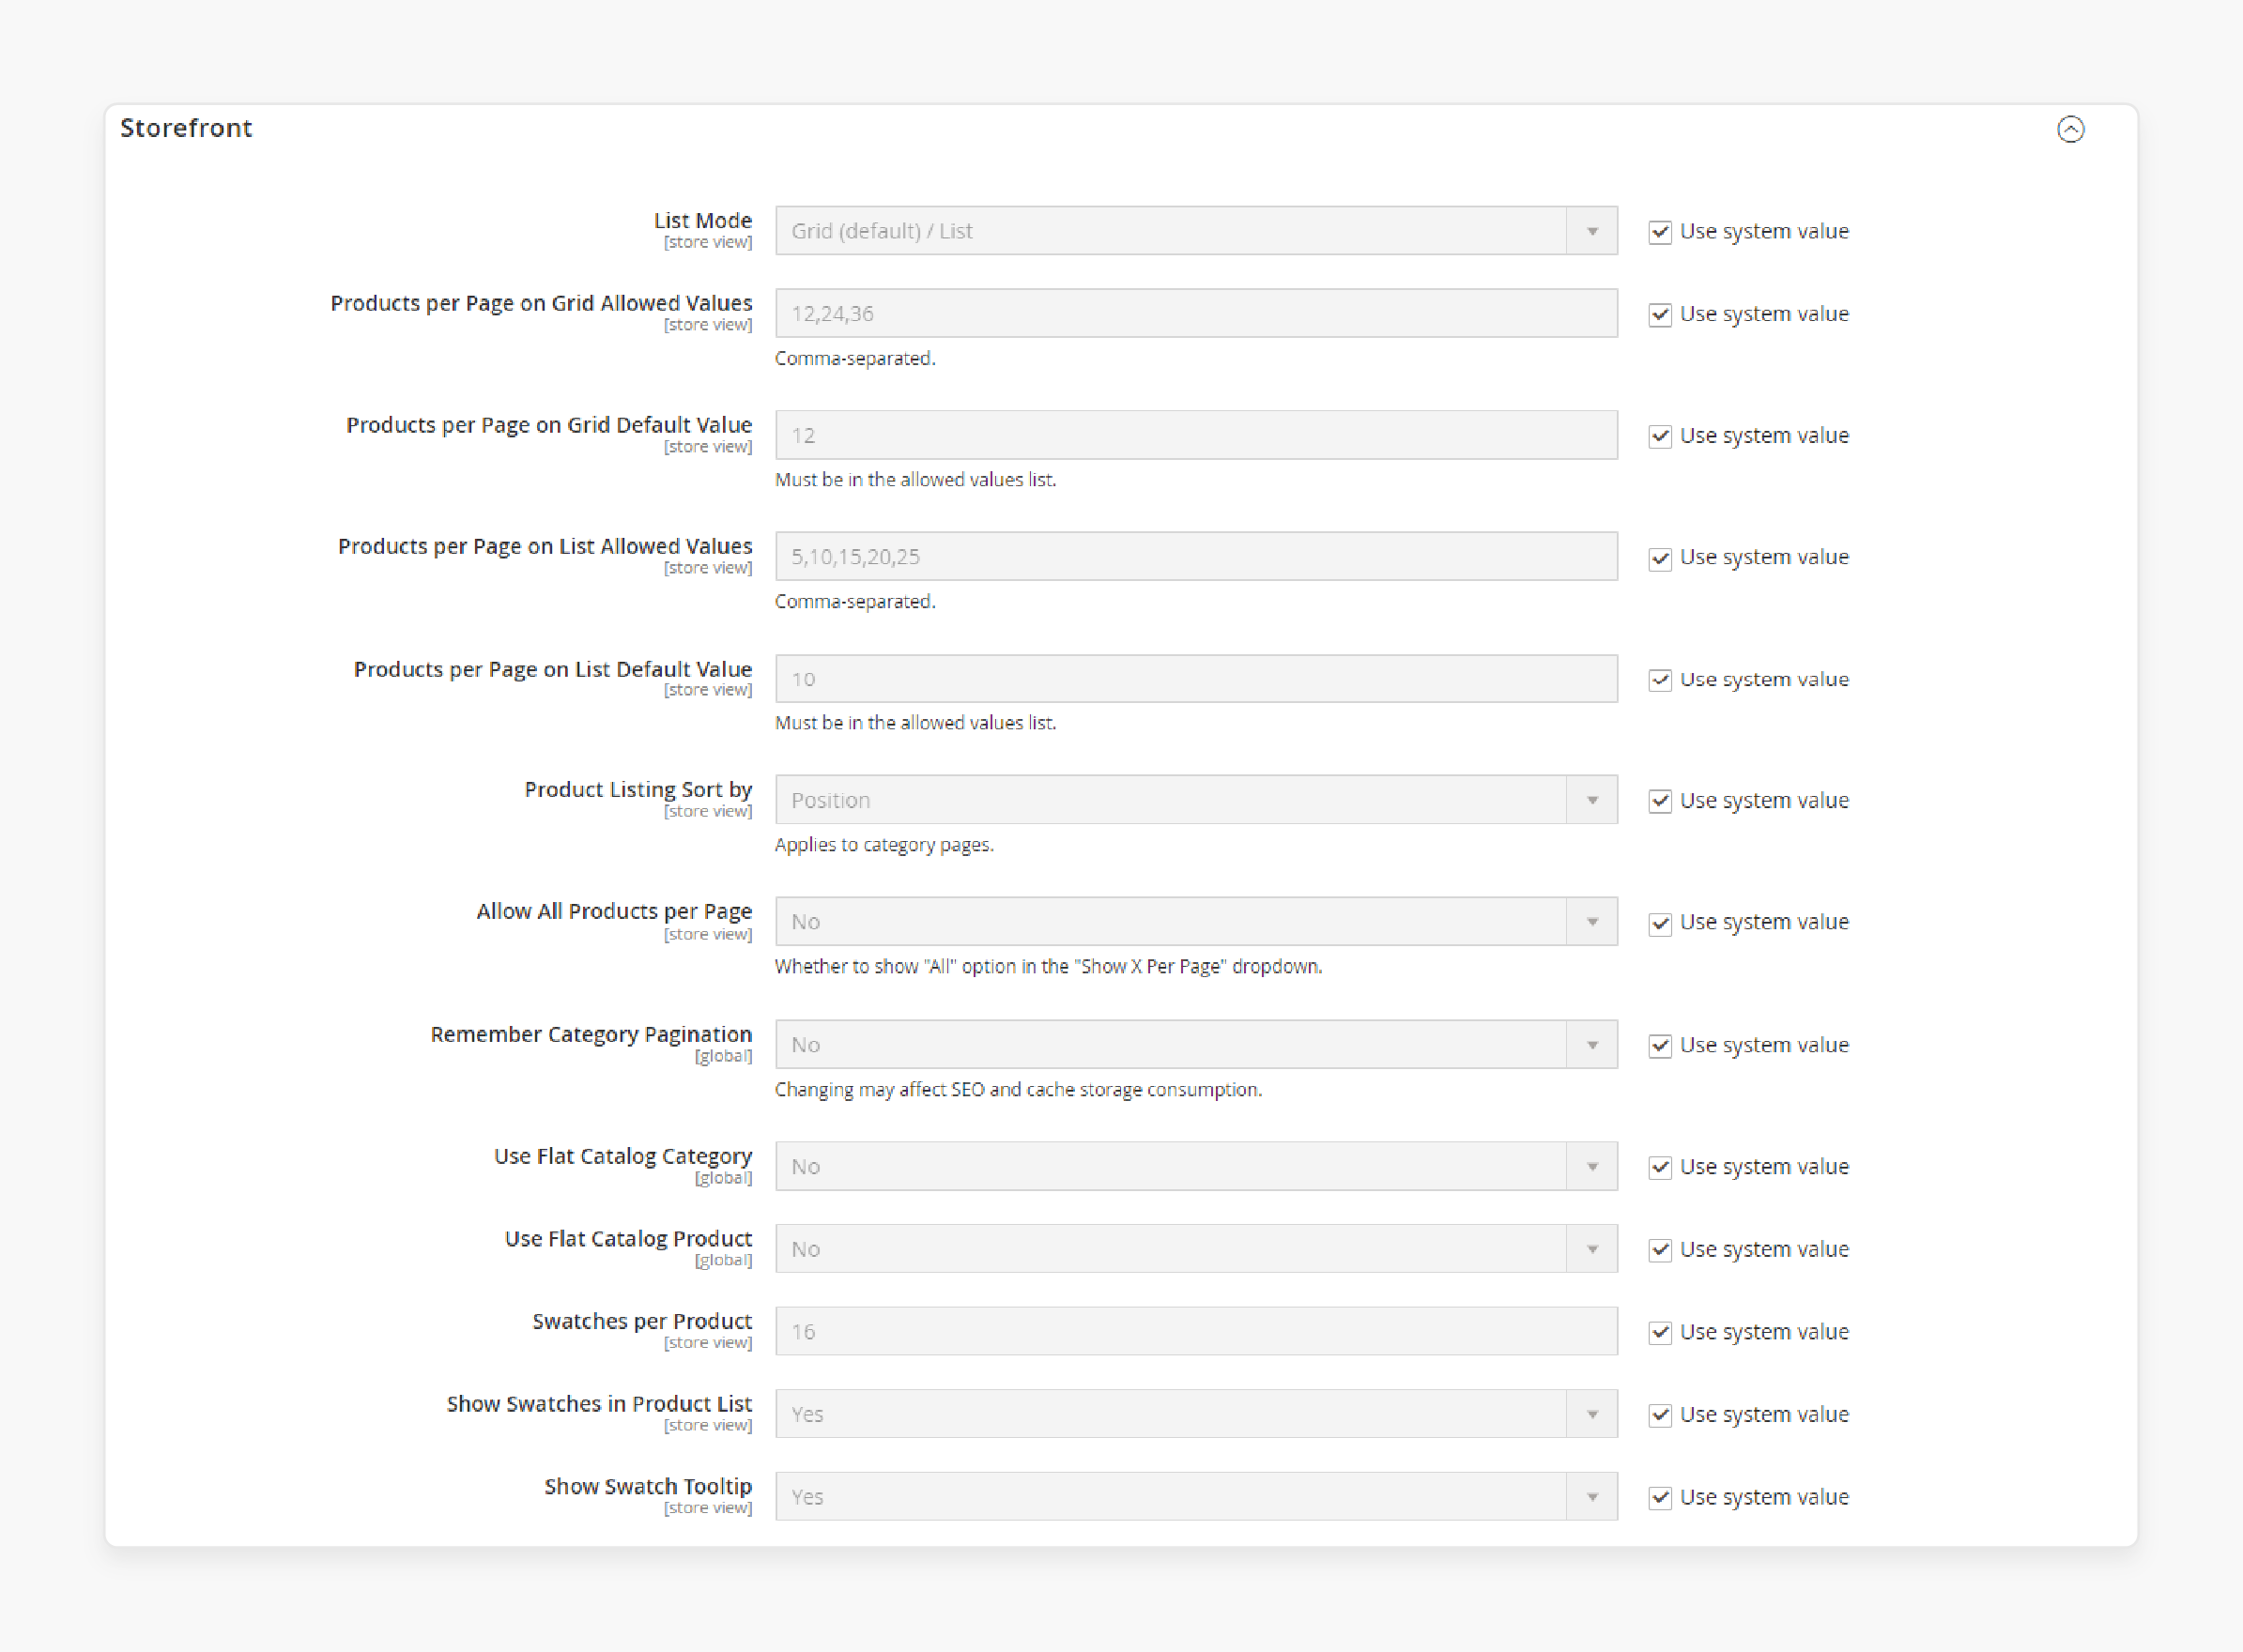Click the Products per Page on List Default Value label
The width and height of the screenshot is (2243, 1652).
[553, 669]
